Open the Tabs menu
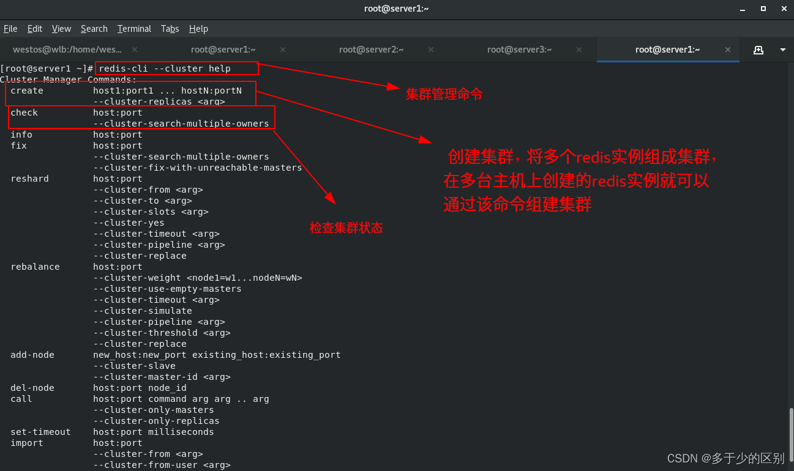Image resolution: width=794 pixels, height=471 pixels. (x=170, y=29)
